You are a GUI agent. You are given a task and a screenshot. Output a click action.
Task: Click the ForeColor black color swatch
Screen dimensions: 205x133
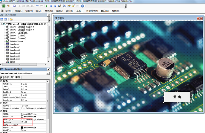tap(22, 128)
